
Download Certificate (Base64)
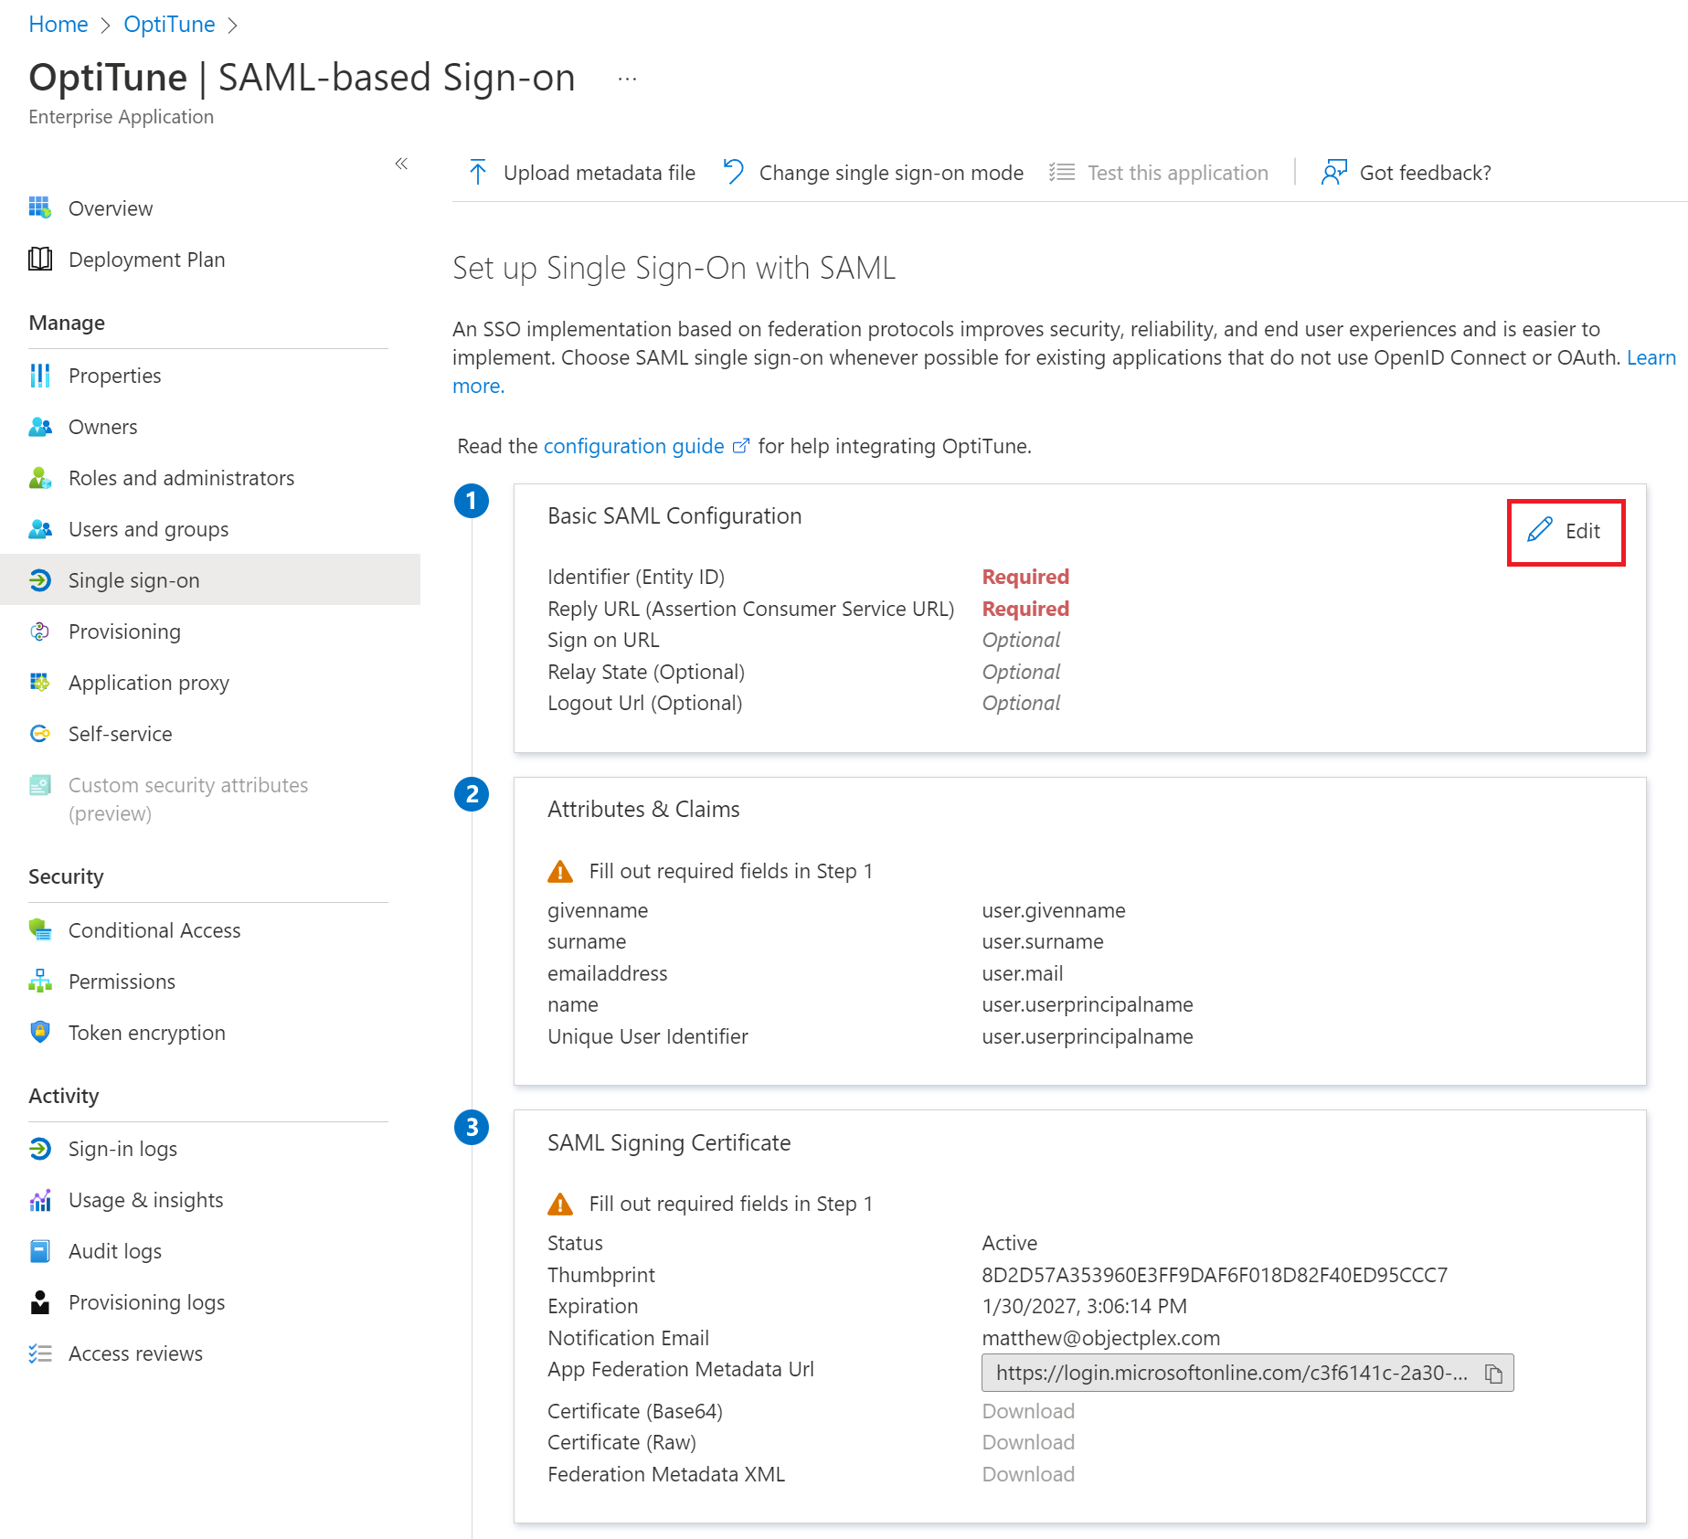coord(1028,1410)
